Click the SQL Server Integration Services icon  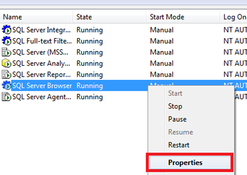pos(7,30)
